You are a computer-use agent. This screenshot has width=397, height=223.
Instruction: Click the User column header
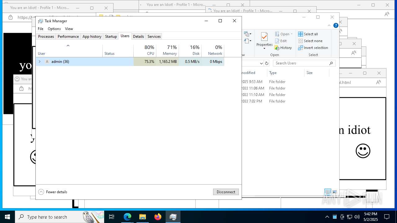[x=69, y=50]
